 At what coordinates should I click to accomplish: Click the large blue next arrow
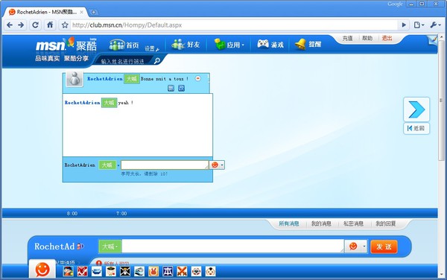[416, 109]
